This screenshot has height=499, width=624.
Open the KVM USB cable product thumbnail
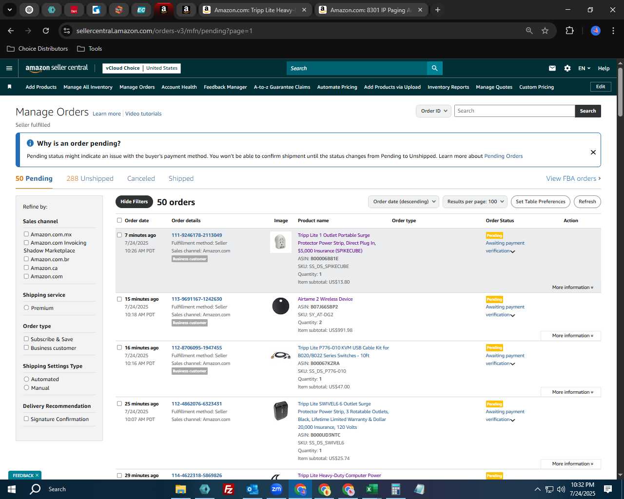coord(281,356)
